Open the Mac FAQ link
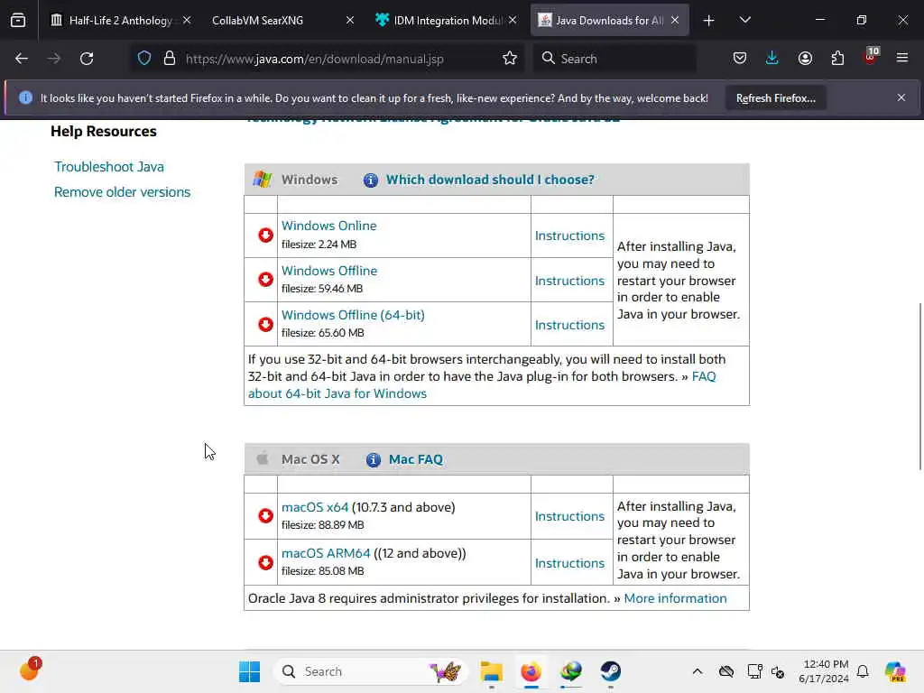Viewport: 924px width, 693px height. (x=415, y=459)
